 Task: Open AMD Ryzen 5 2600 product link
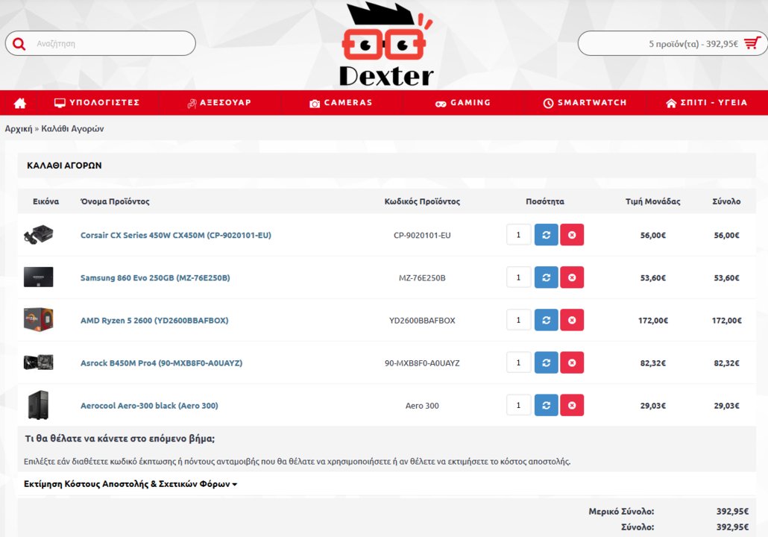(x=154, y=321)
